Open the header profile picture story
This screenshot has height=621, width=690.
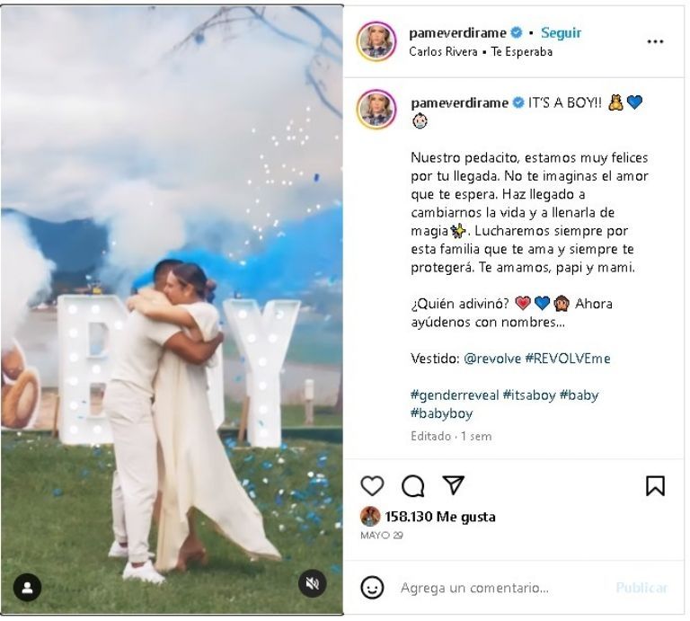[376, 41]
